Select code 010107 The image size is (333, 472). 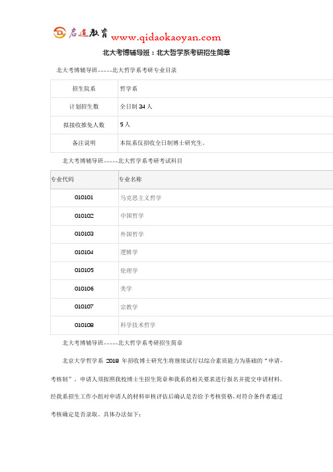[x=84, y=307]
